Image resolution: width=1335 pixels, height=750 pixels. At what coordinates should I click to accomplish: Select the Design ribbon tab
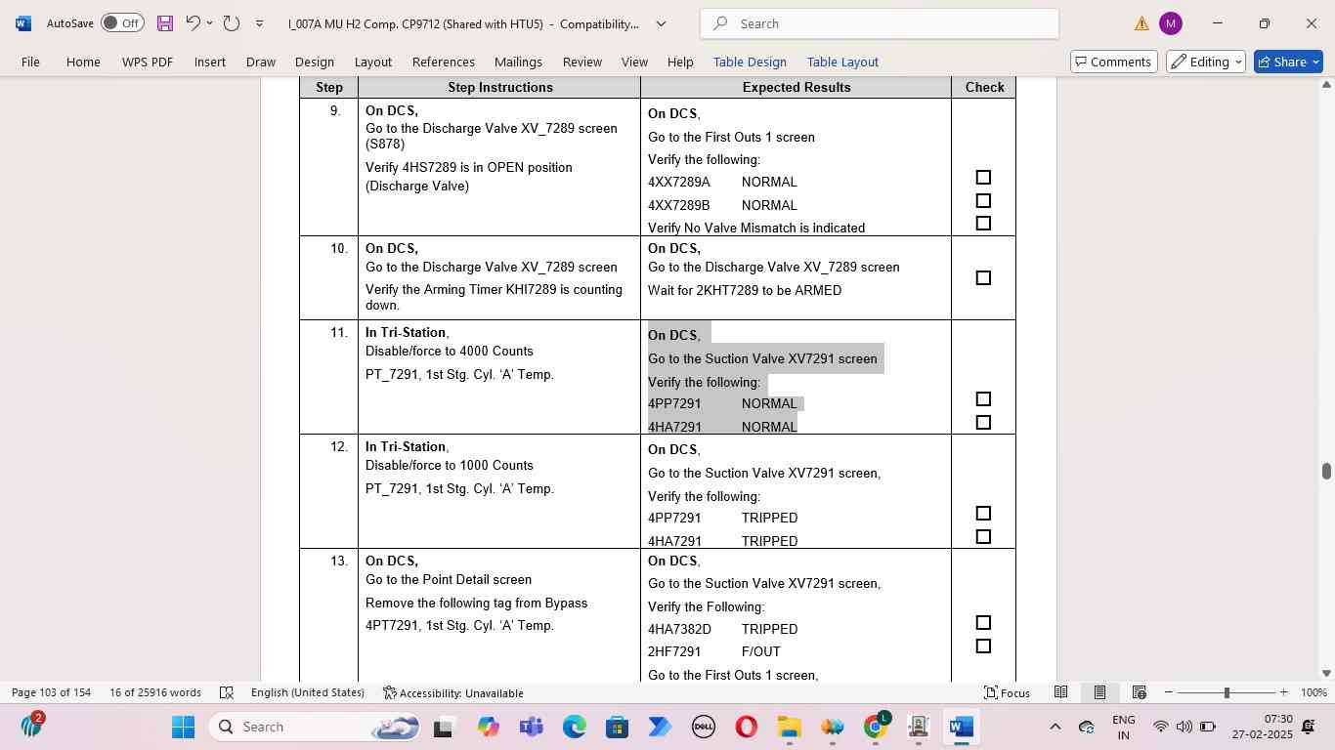[x=315, y=62]
